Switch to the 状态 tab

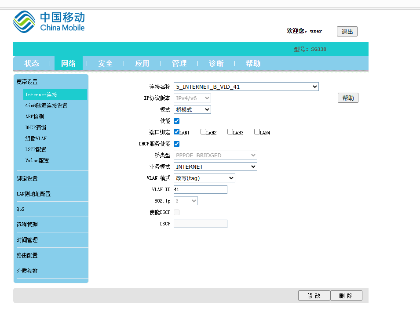coord(32,63)
